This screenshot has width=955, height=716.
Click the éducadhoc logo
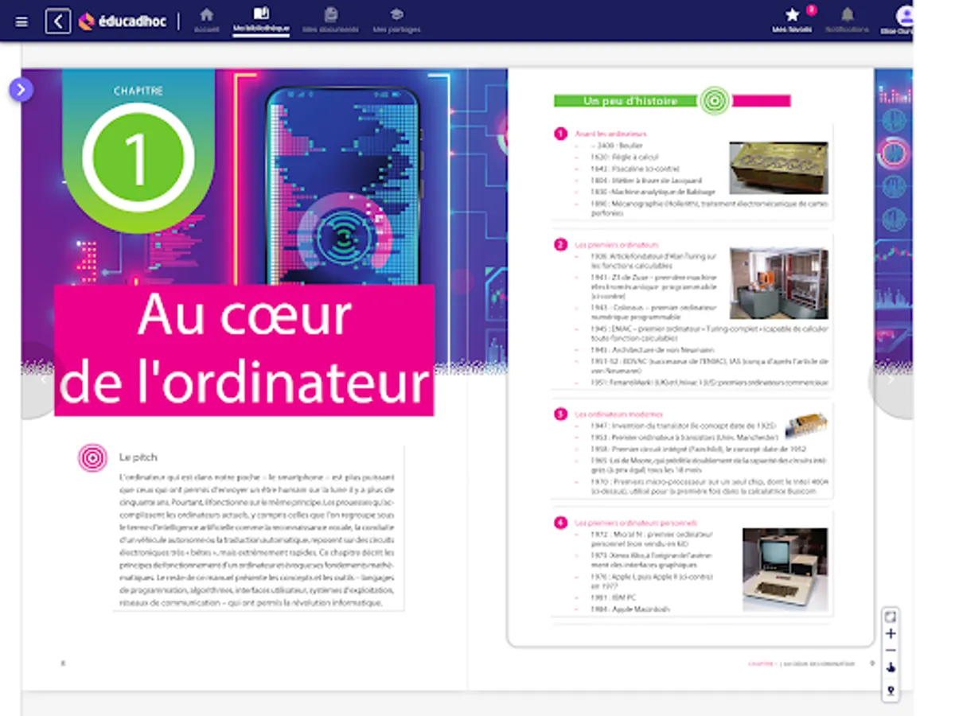click(x=123, y=21)
